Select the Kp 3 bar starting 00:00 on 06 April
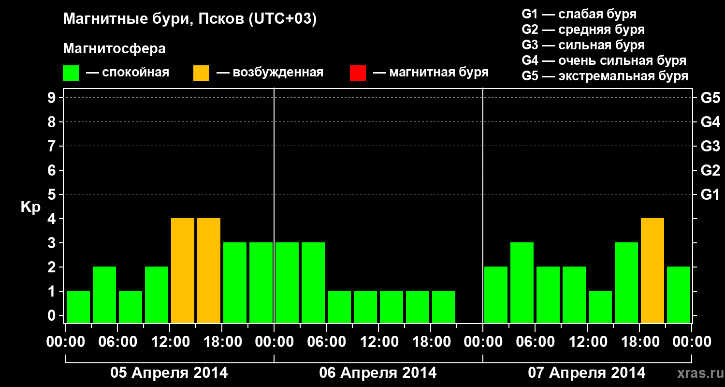725x387 pixels. coord(287,283)
